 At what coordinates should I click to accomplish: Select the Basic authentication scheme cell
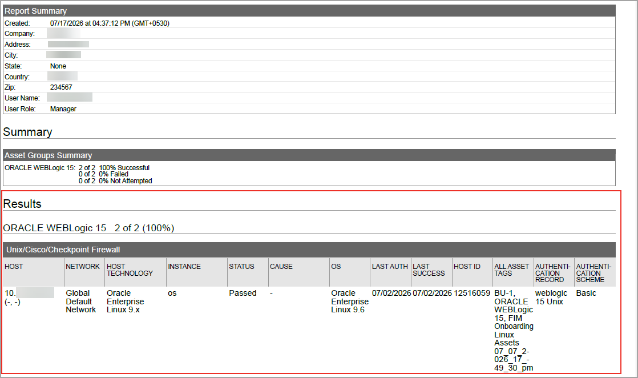click(x=586, y=293)
